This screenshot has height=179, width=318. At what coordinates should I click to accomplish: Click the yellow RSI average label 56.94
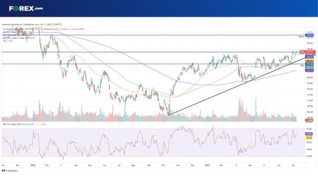coord(309,138)
